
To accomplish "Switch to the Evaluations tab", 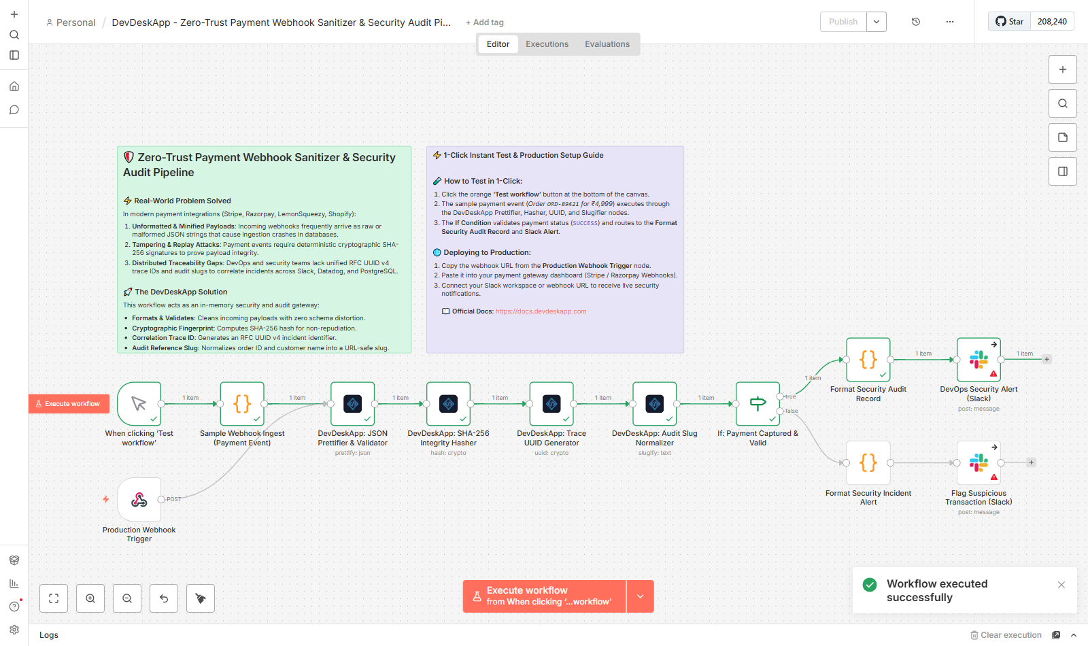I will [607, 44].
